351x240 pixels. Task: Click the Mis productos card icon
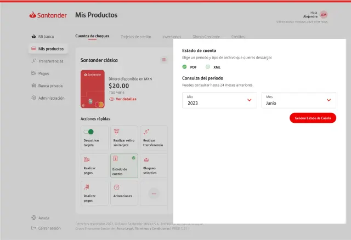point(33,48)
